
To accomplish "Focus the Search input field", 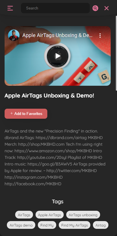I will pos(55,8).
